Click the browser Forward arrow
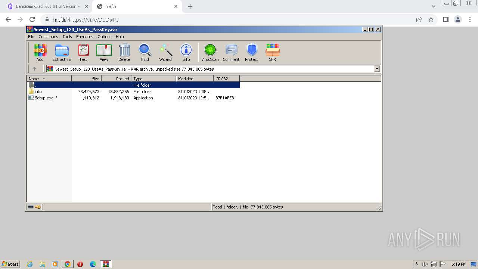478x269 pixels. (x=20, y=19)
